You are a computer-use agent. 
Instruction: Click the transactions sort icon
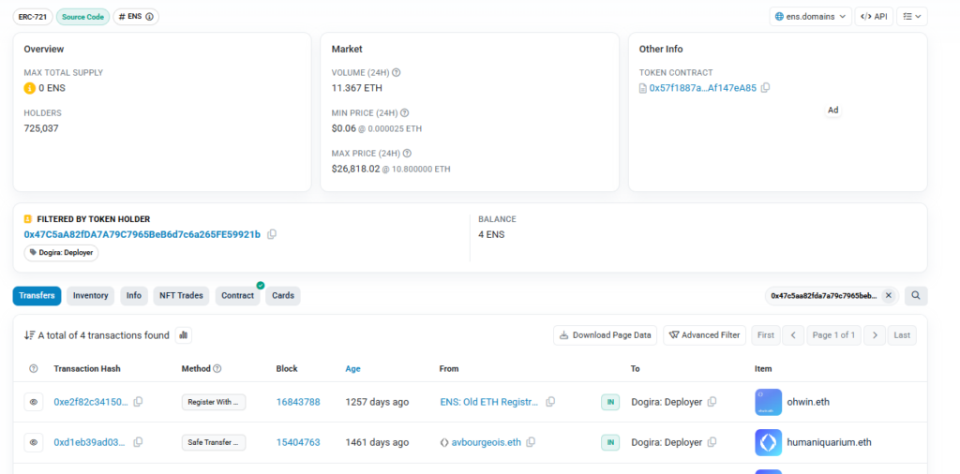29,335
